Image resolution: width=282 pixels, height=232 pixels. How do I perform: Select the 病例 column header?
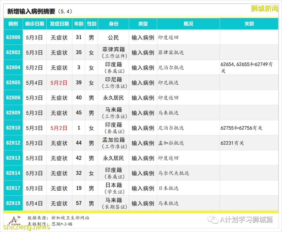(x=13, y=24)
